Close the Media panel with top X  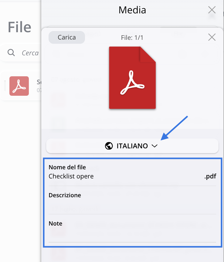212,10
